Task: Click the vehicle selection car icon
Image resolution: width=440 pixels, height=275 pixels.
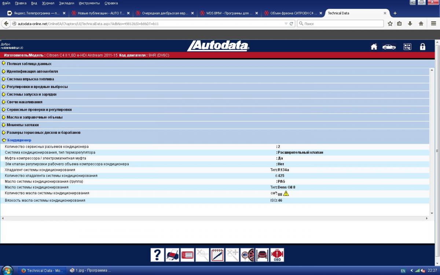Action: (389, 47)
